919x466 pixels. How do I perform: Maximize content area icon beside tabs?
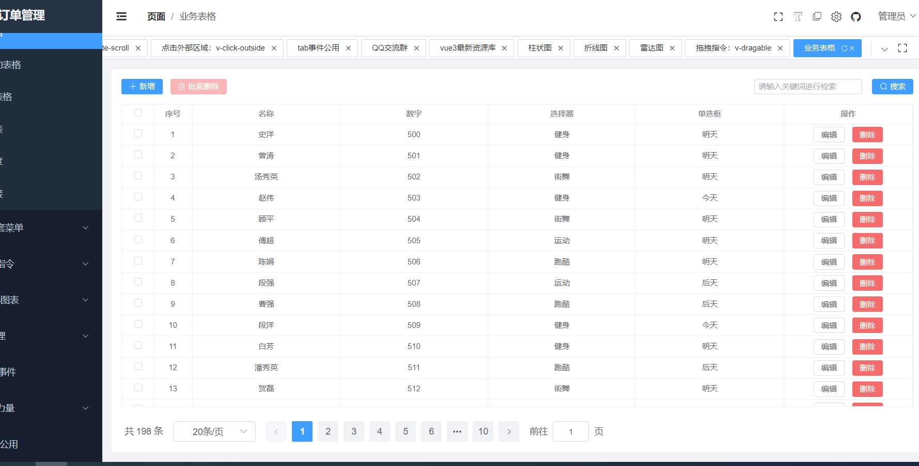[902, 48]
